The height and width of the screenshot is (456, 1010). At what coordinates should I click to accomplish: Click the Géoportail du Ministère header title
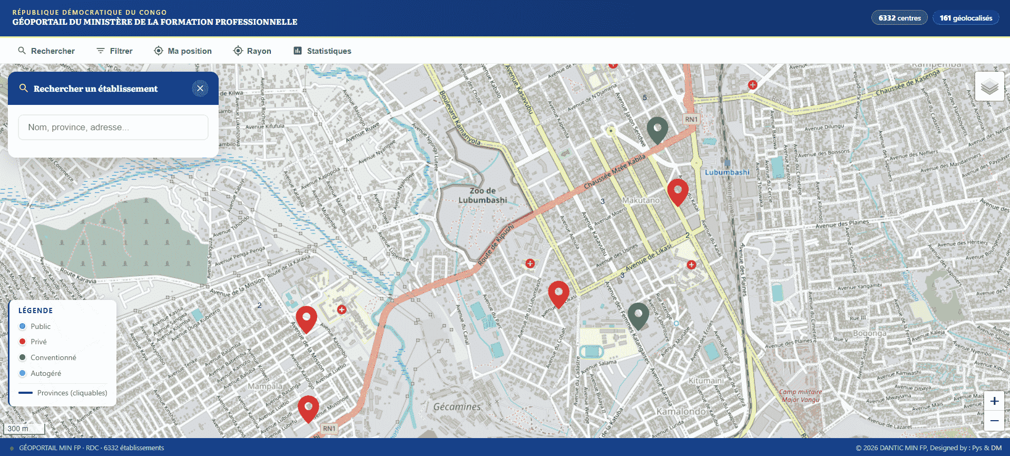click(x=155, y=22)
